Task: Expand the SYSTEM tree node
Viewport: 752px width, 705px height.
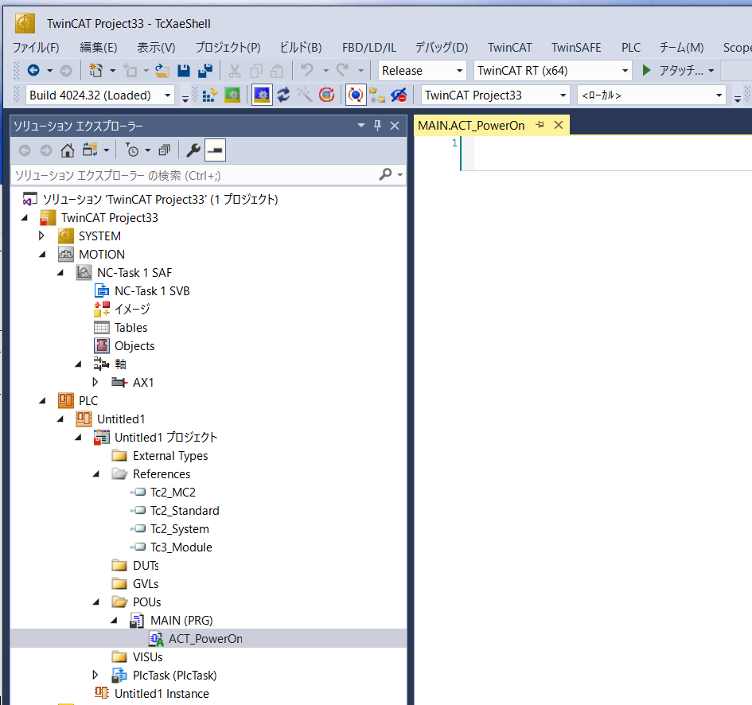Action: point(41,236)
